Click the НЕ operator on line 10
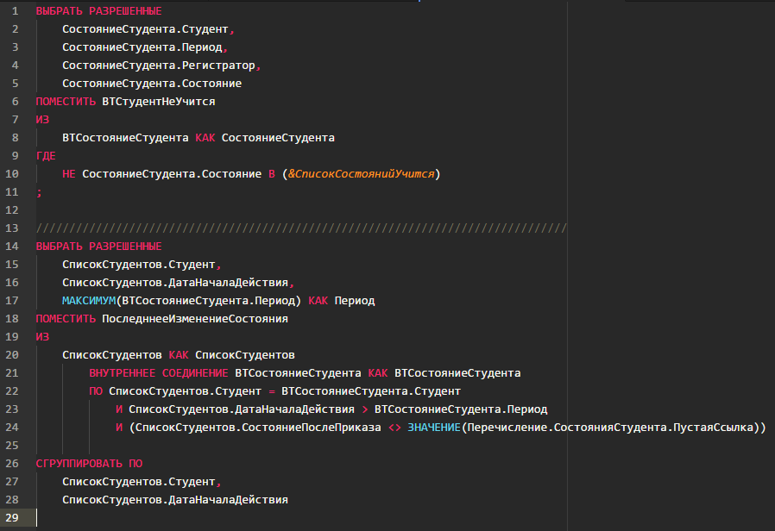This screenshot has width=775, height=531. [69, 174]
